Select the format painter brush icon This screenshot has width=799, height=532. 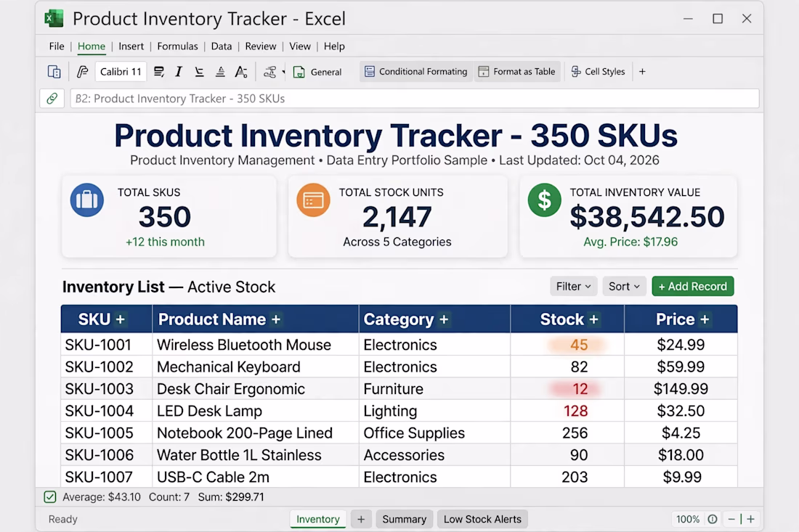(x=82, y=72)
